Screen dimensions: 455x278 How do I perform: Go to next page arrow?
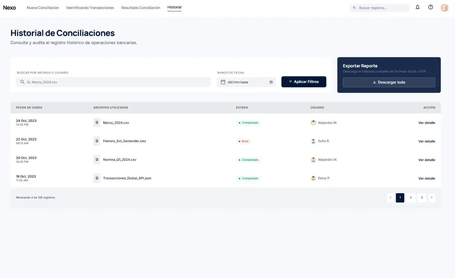point(431,197)
